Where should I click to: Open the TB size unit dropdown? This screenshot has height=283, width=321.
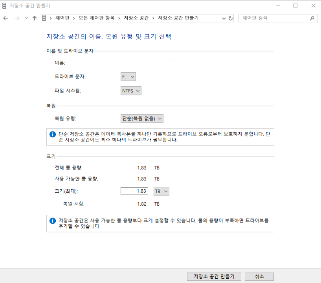click(161, 191)
